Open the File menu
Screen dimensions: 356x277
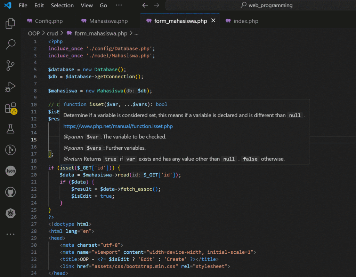point(23,6)
